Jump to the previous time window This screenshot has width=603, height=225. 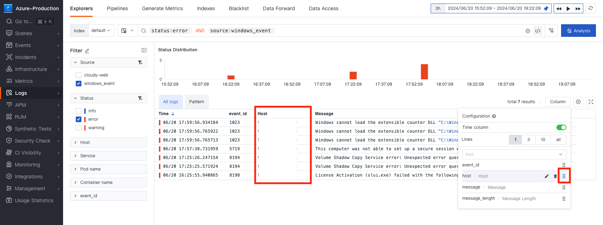click(x=559, y=8)
